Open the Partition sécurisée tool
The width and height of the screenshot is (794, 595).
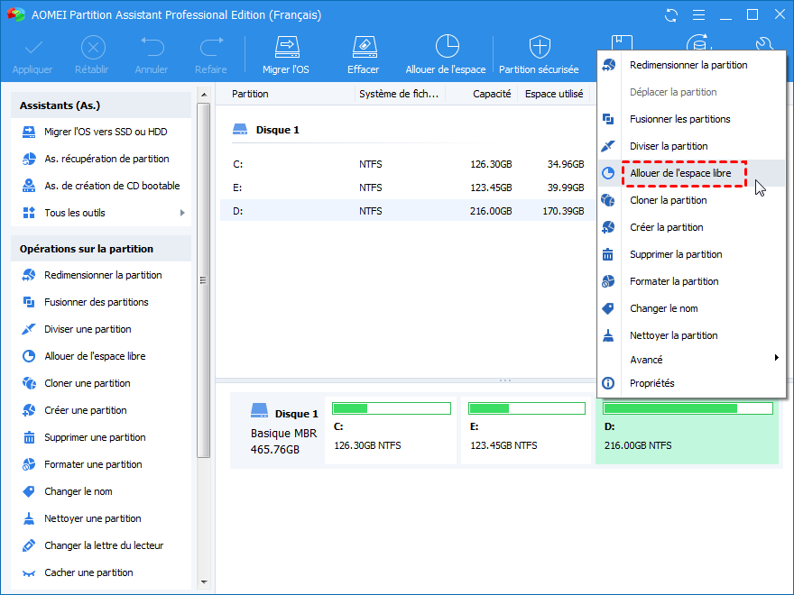click(539, 55)
